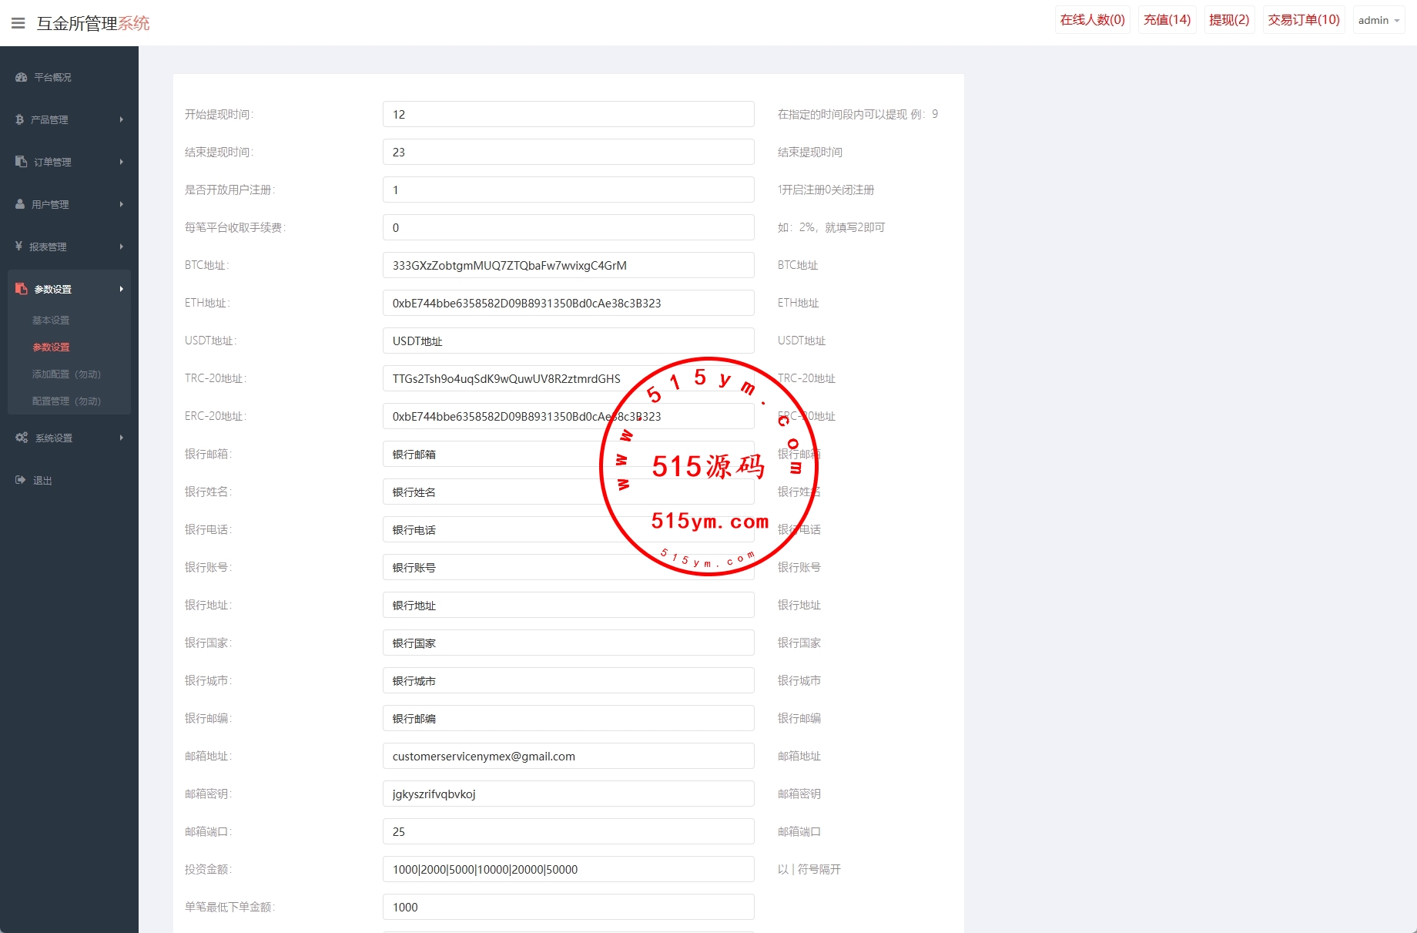The image size is (1417, 933).
Task: Click the 提现(2) button
Action: pos(1228,20)
